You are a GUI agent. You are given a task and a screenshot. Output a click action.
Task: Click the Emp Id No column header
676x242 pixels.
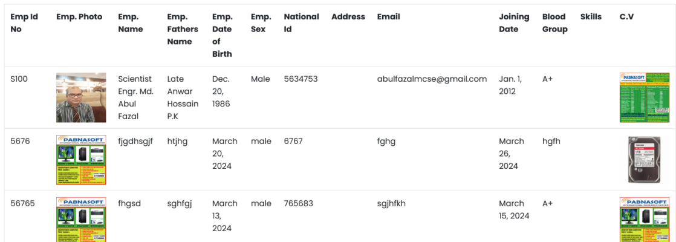(24, 23)
